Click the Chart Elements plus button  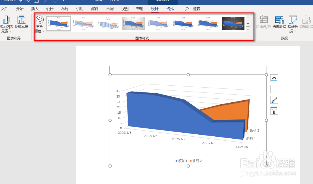pos(274,89)
